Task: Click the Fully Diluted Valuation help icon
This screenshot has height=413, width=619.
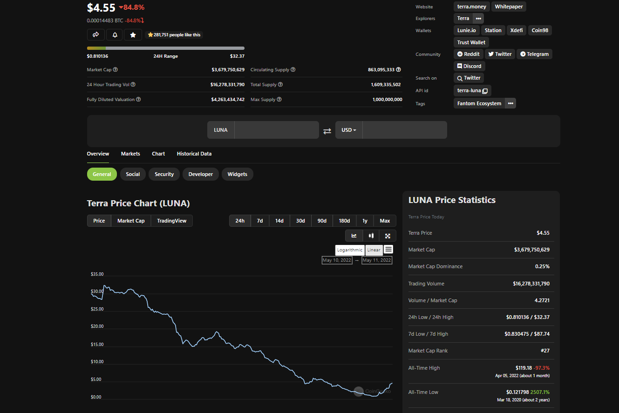Action: [x=138, y=100]
